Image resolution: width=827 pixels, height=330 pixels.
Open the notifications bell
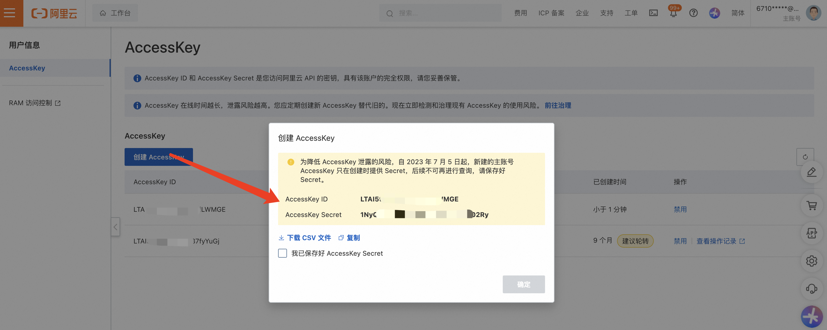pyautogui.click(x=673, y=14)
